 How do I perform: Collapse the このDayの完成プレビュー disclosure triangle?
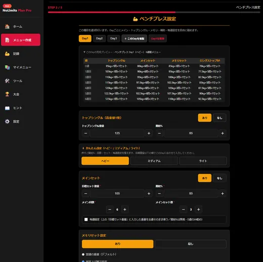coord(84,52)
